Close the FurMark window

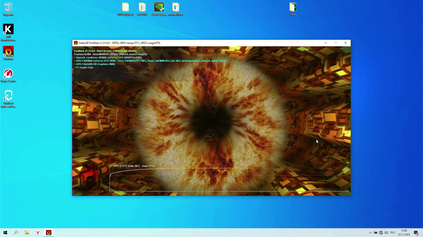click(x=345, y=43)
